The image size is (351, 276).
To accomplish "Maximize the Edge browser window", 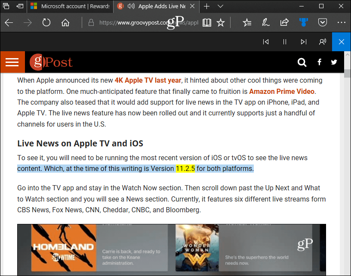I will (321, 6).
